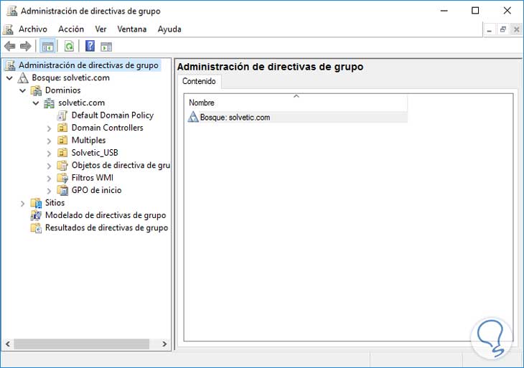This screenshot has height=368, width=524.
Task: Sort by the Nombre column header
Action: pyautogui.click(x=296, y=103)
